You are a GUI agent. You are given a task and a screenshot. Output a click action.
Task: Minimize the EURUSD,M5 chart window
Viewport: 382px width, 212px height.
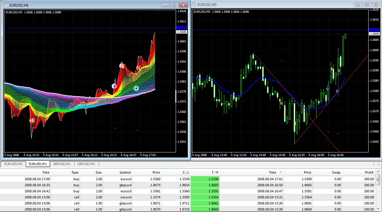click(x=358, y=5)
